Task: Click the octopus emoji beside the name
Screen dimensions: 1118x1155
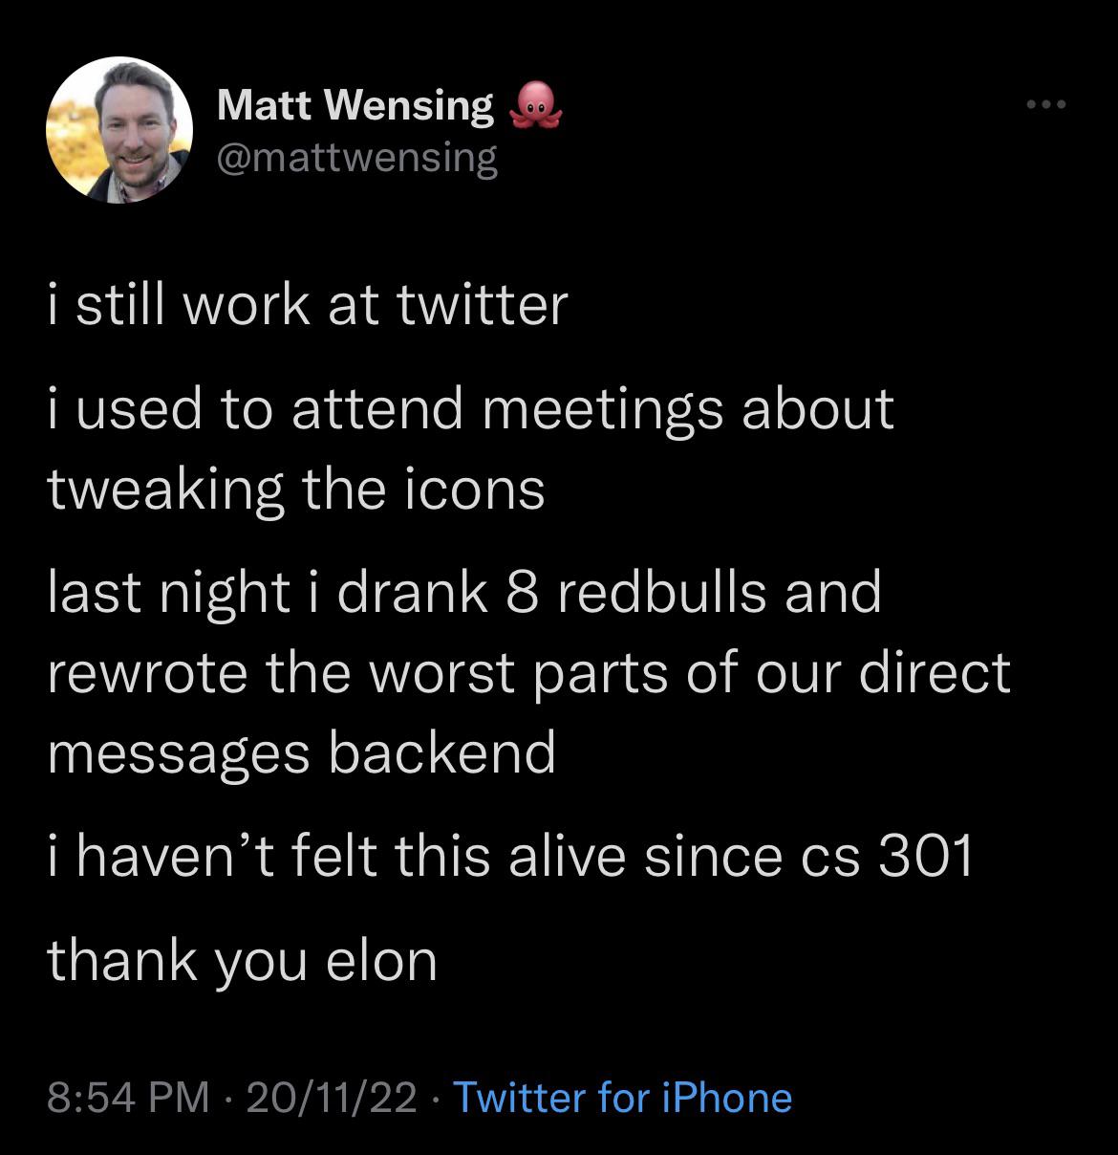Action: (538, 106)
